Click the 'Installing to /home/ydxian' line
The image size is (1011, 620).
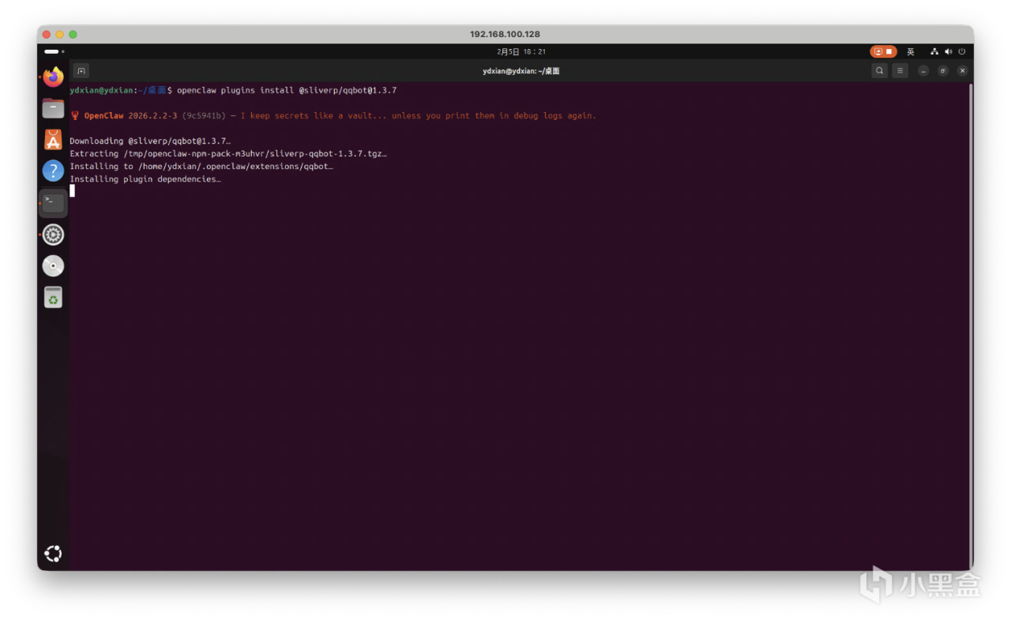pyautogui.click(x=201, y=167)
